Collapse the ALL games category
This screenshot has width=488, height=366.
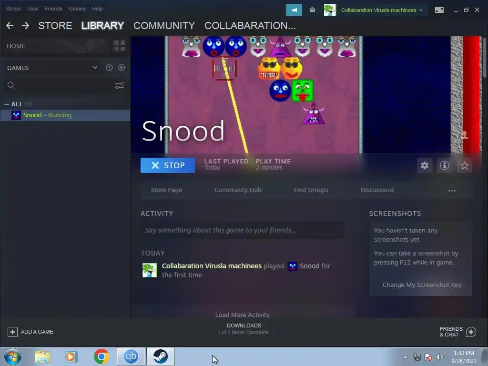[x=7, y=104]
